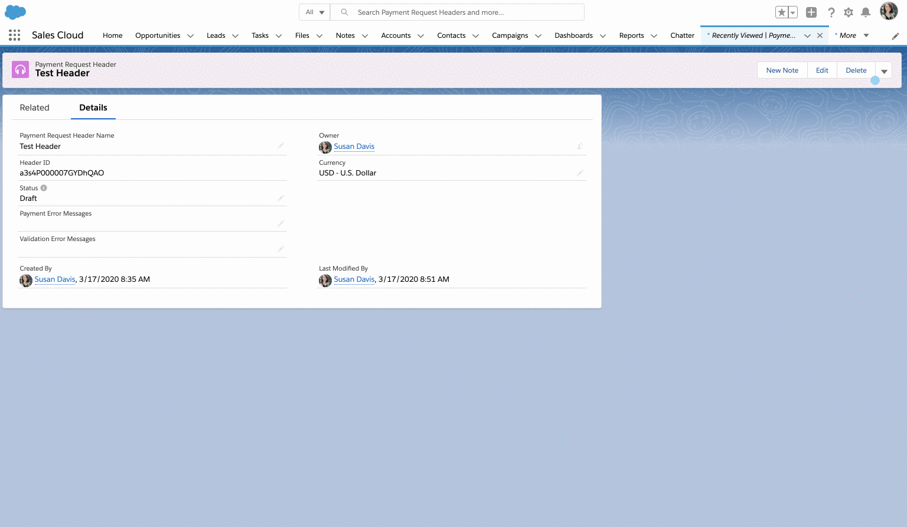Click the New Note button
Image resolution: width=907 pixels, height=527 pixels.
782,70
